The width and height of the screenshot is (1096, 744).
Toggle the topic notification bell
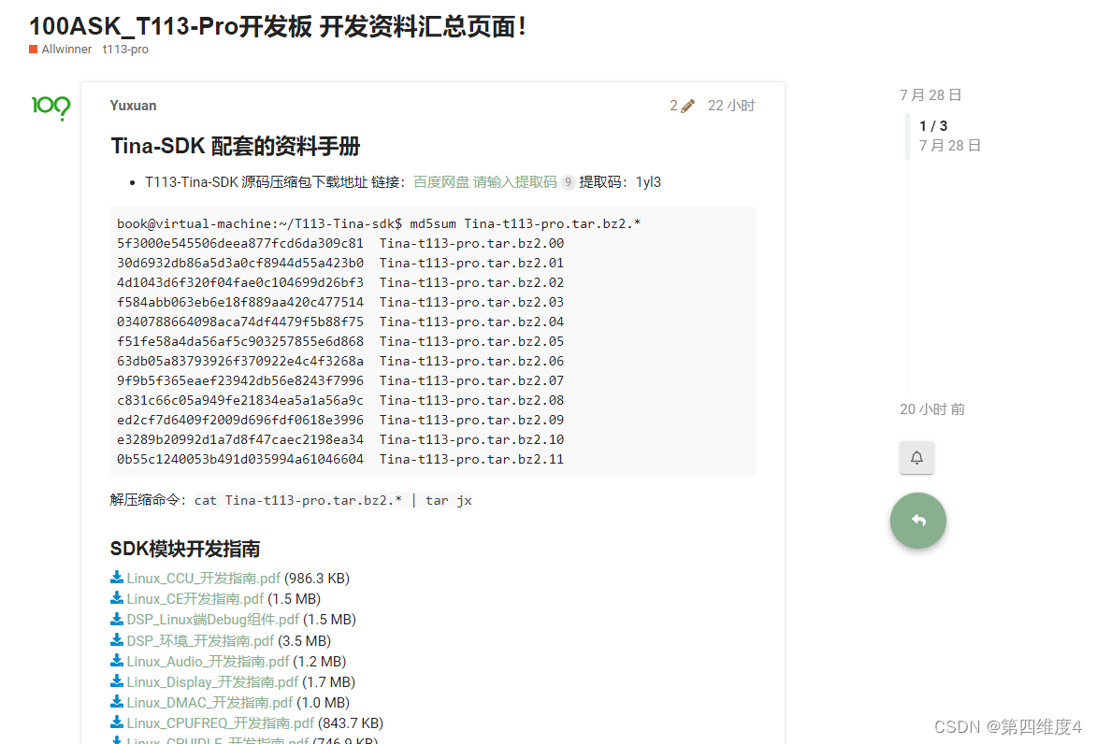[x=916, y=457]
